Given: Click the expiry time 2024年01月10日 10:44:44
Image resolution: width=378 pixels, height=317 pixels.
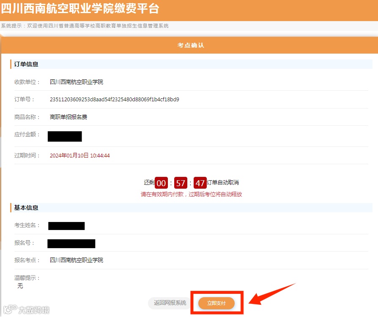Looking at the screenshot, I should [x=80, y=155].
